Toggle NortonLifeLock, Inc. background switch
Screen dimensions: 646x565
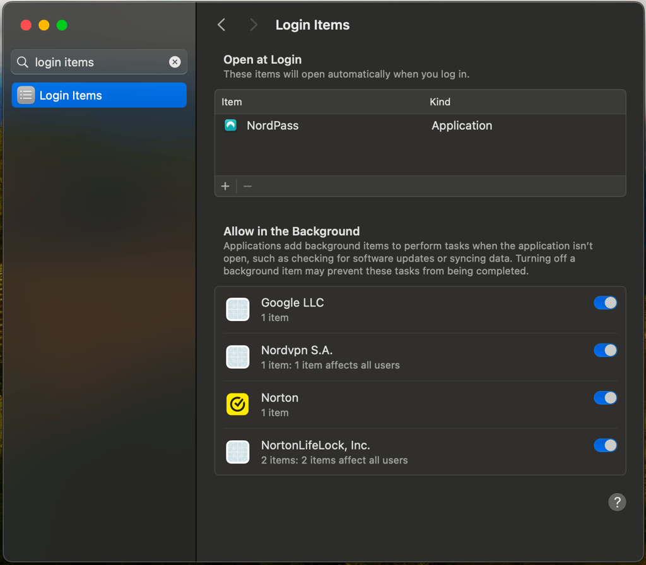(x=605, y=445)
